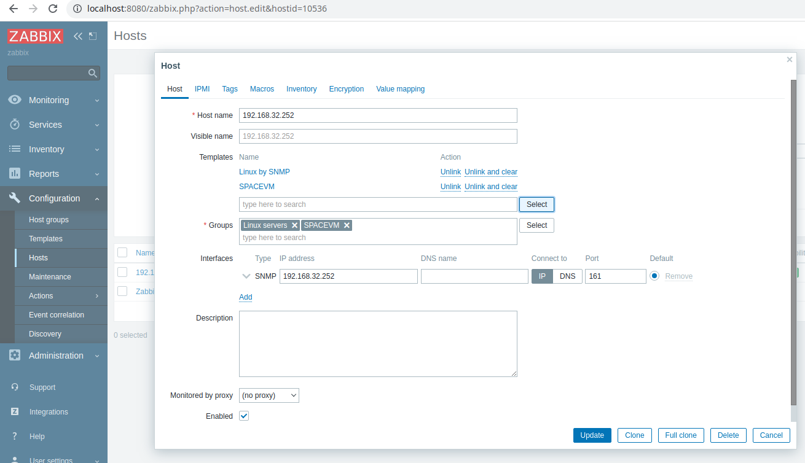The width and height of the screenshot is (805, 463).
Task: Click the Full clone button
Action: point(681,435)
